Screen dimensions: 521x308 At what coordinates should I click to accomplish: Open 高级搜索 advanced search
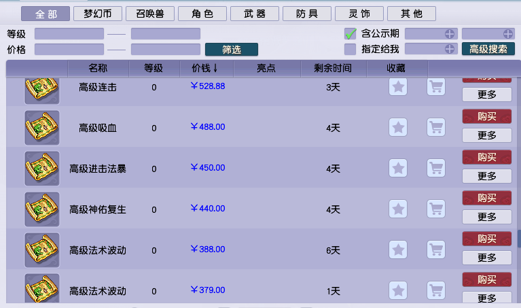tap(488, 49)
